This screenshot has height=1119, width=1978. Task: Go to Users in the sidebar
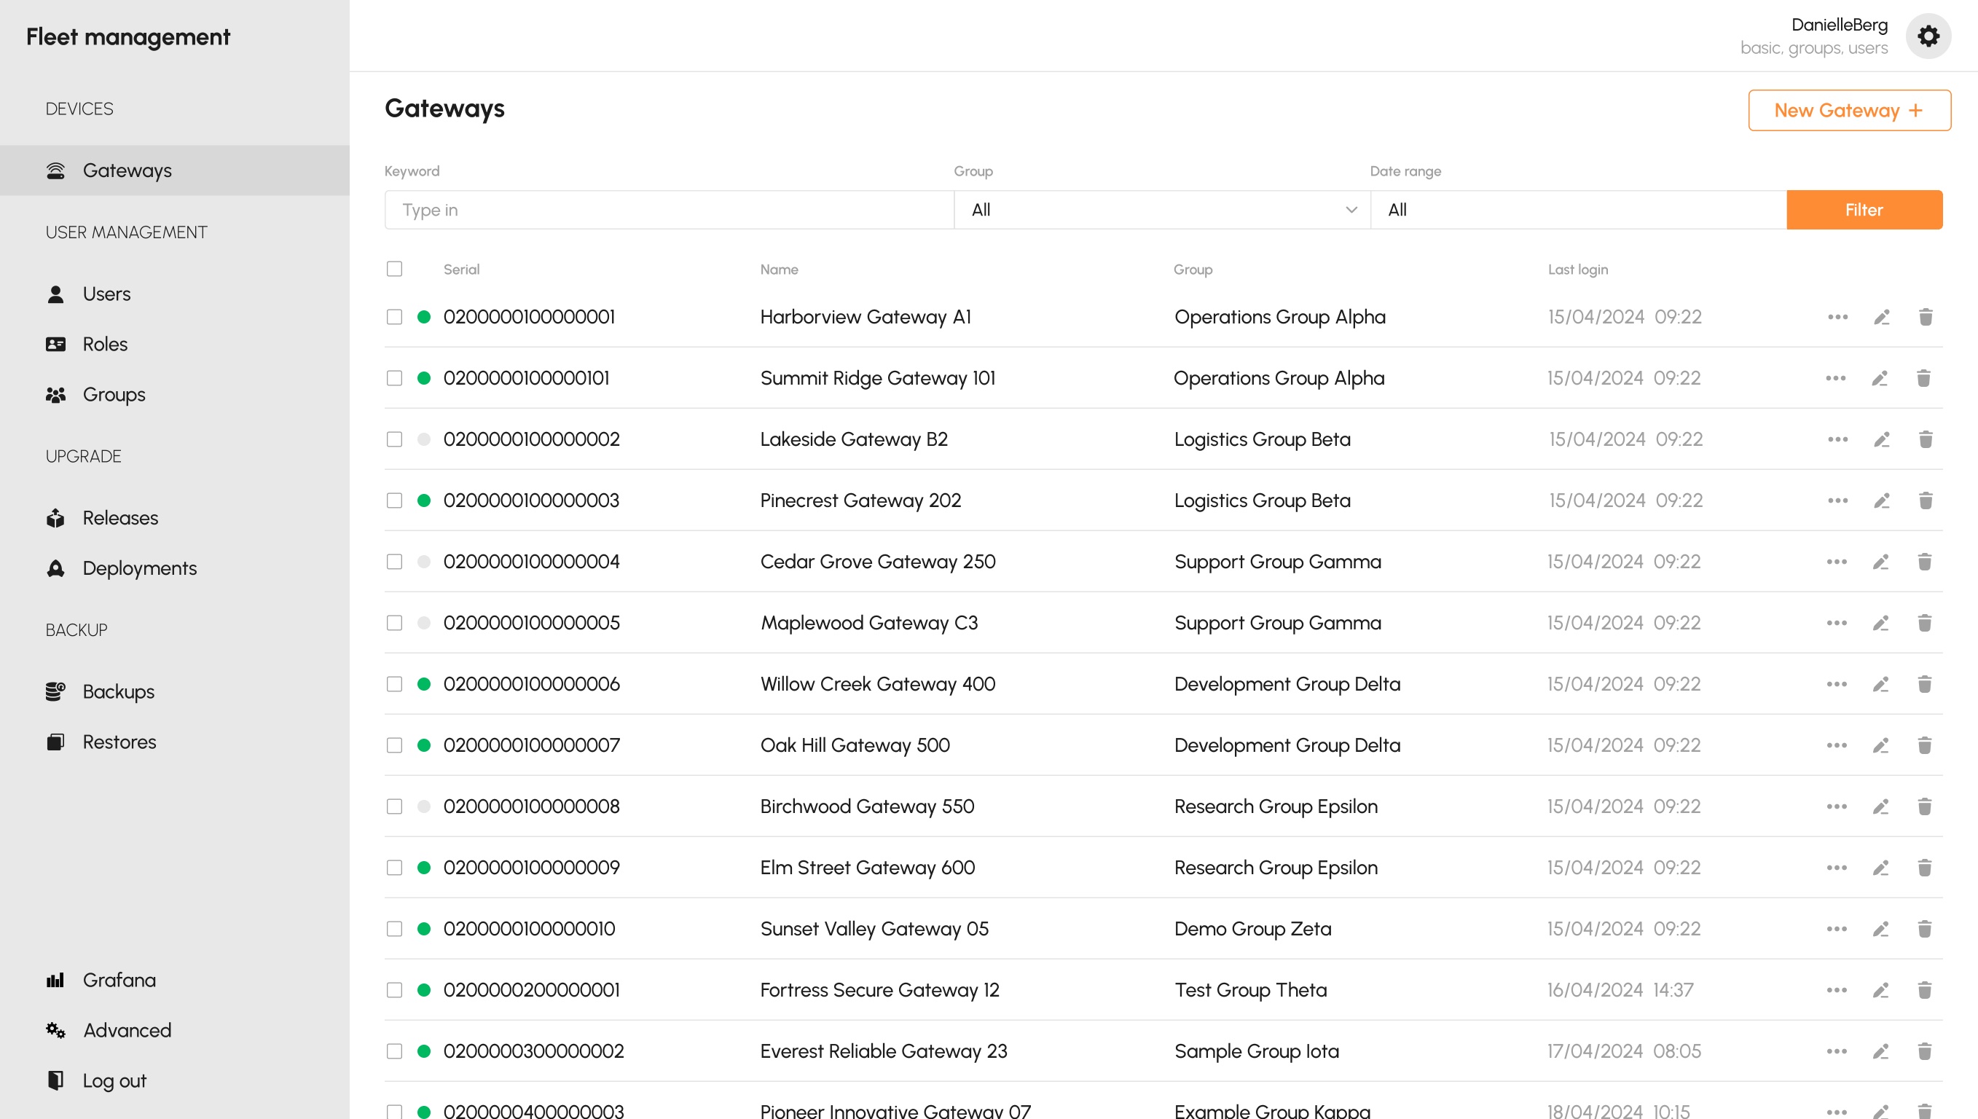coord(106,294)
